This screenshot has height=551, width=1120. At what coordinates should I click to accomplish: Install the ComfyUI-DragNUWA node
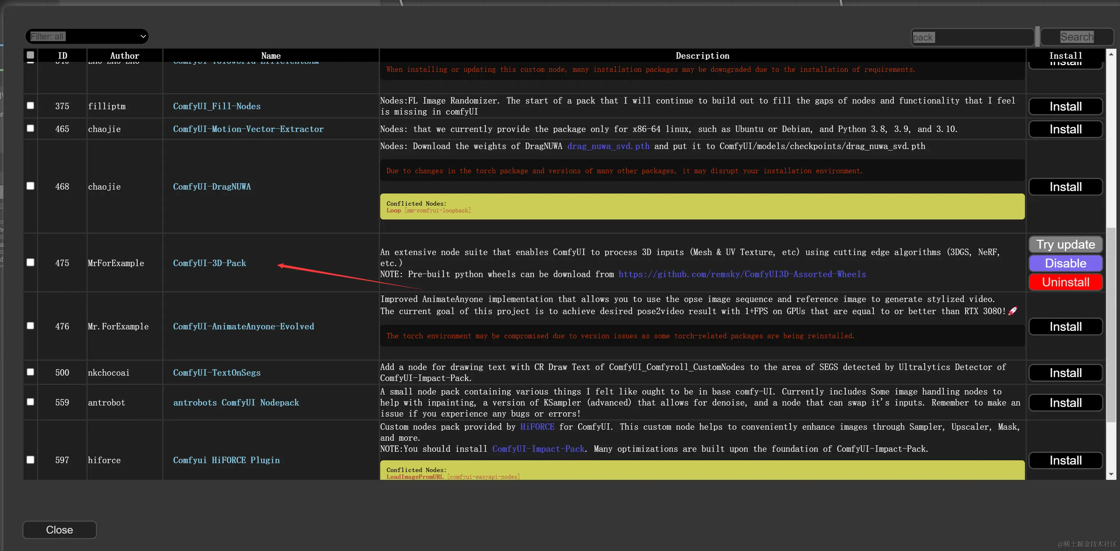(1065, 187)
